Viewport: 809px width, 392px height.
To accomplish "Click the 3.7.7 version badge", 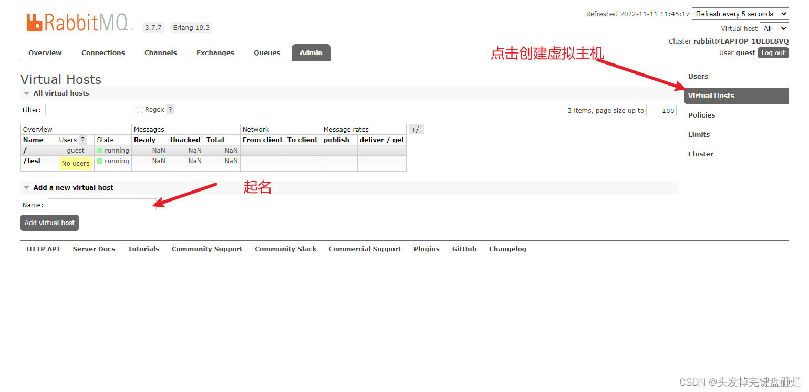I will (x=153, y=28).
